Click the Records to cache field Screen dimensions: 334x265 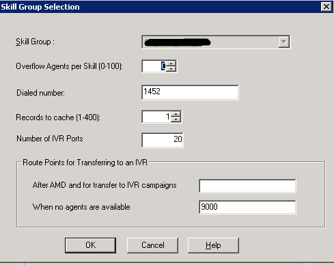pos(156,117)
